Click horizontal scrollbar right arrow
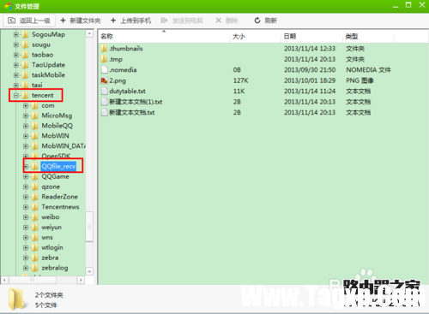 (81, 280)
